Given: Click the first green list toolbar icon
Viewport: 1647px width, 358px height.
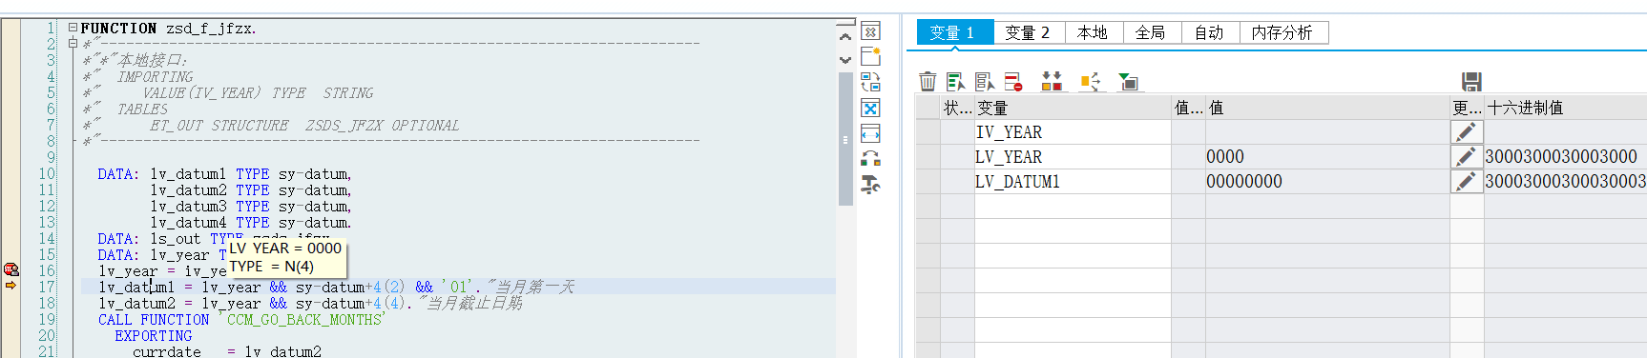Looking at the screenshot, I should tap(956, 82).
